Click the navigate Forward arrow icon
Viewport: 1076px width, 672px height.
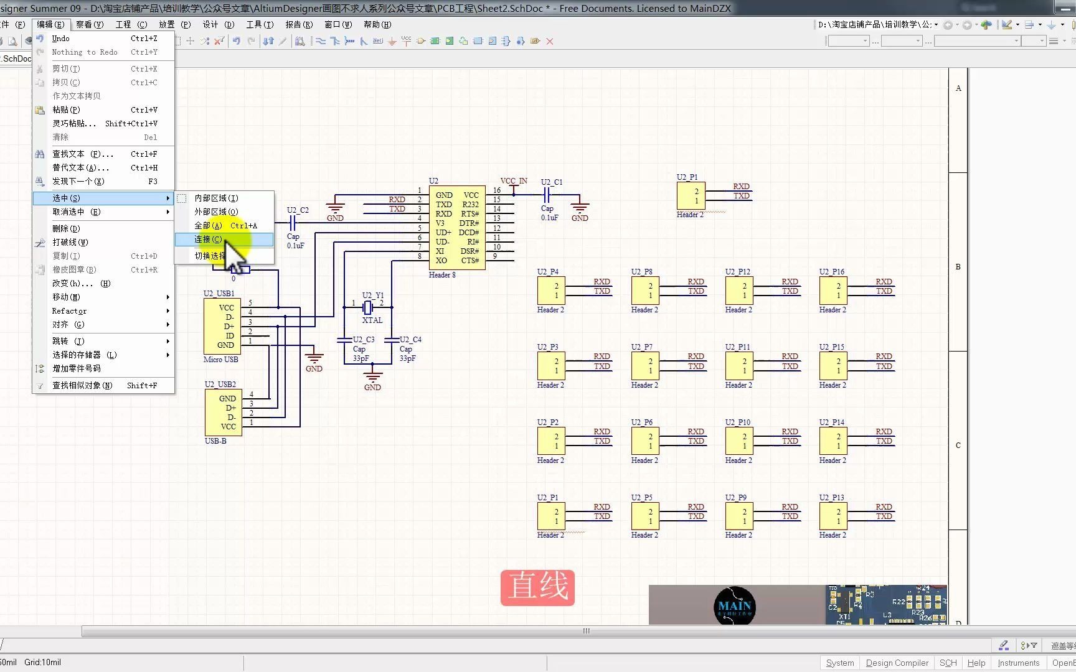click(967, 25)
